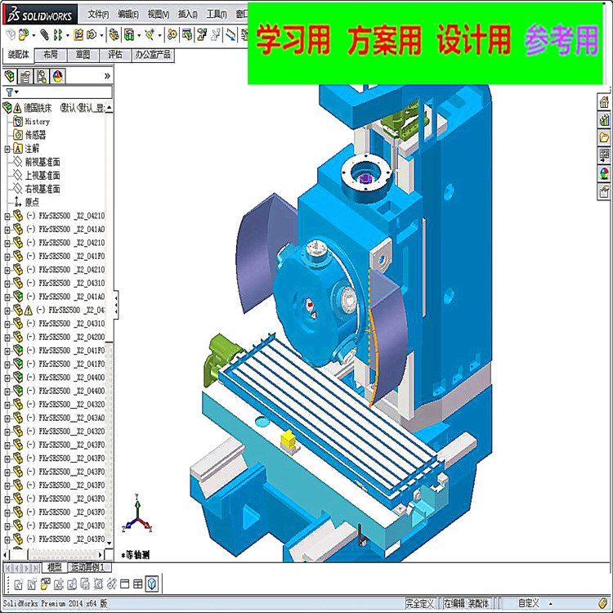Select 上视基准面 top plane
This screenshot has width=613, height=613.
[x=43, y=176]
